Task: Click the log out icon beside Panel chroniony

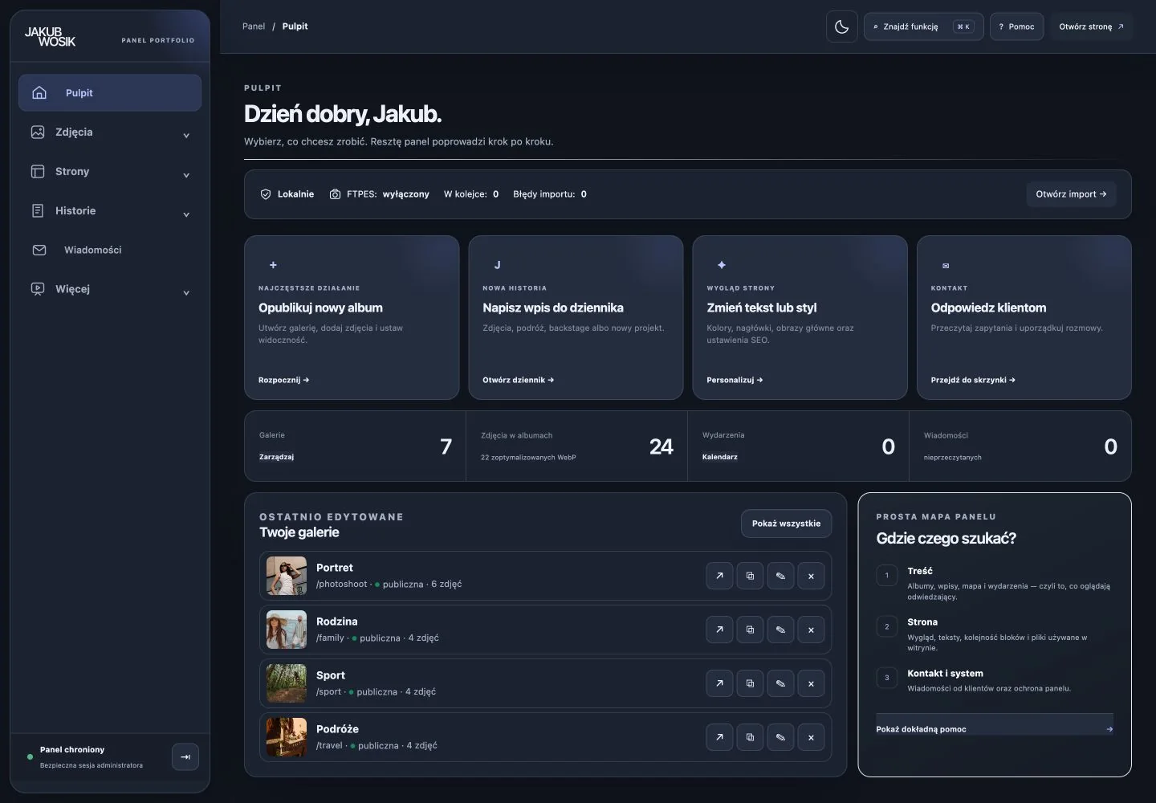Action: click(x=185, y=756)
